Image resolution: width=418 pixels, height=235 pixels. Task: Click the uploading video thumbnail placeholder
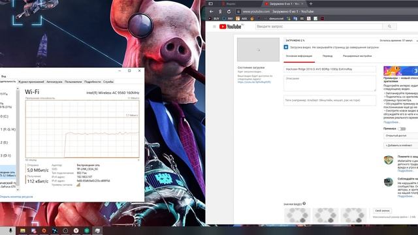click(259, 50)
